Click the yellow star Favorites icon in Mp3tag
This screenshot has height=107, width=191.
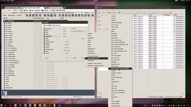coord(117,13)
